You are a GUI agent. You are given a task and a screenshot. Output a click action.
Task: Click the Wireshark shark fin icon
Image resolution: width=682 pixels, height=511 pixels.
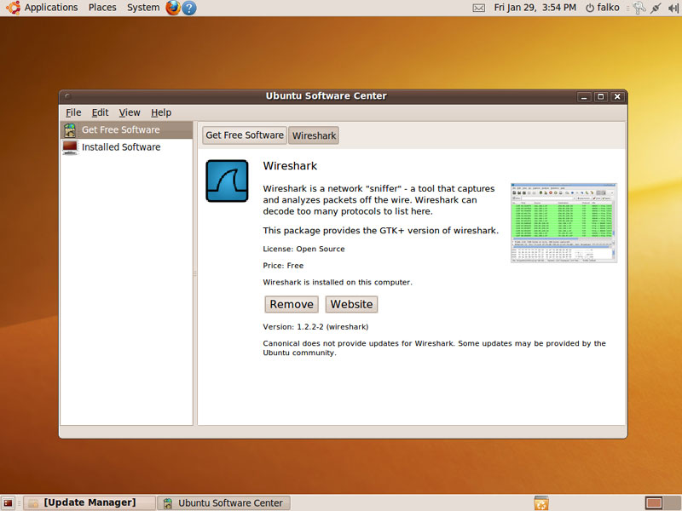click(x=227, y=181)
